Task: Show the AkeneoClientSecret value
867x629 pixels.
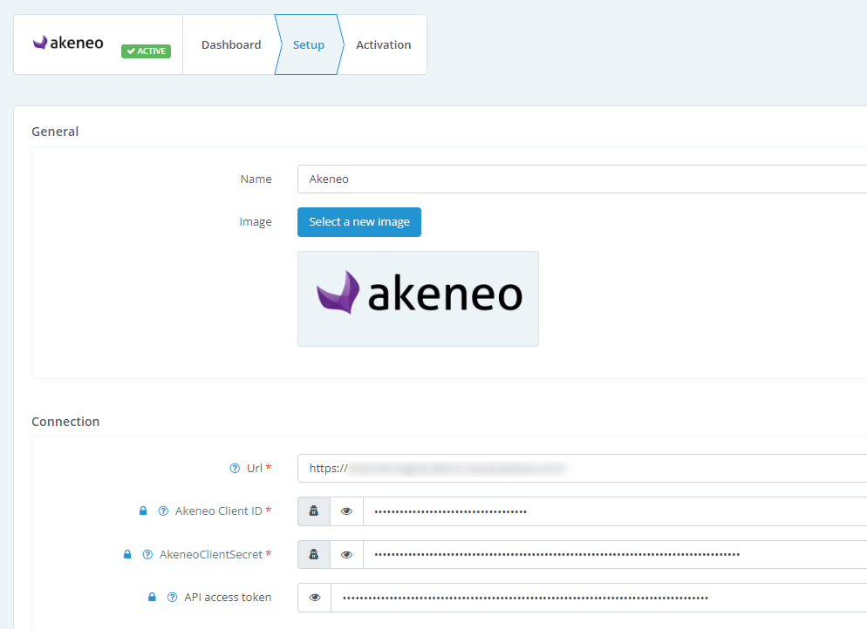Action: (x=346, y=554)
